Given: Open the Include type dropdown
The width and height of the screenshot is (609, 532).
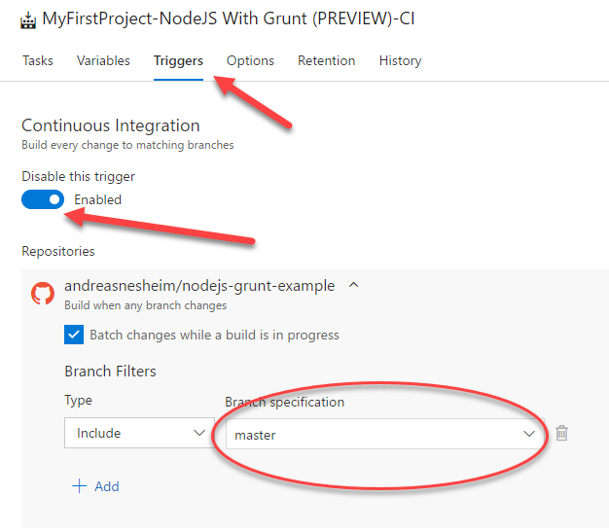Looking at the screenshot, I should pyautogui.click(x=139, y=433).
